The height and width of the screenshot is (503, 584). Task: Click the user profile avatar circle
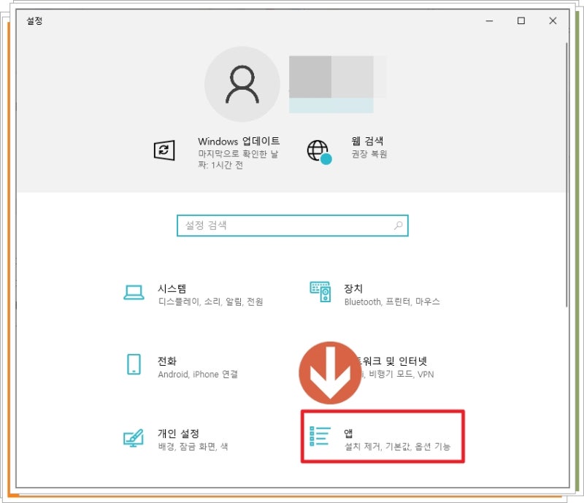(242, 82)
